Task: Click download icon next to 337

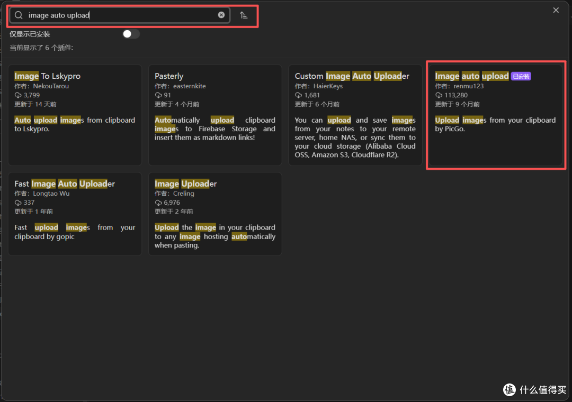Action: point(18,203)
